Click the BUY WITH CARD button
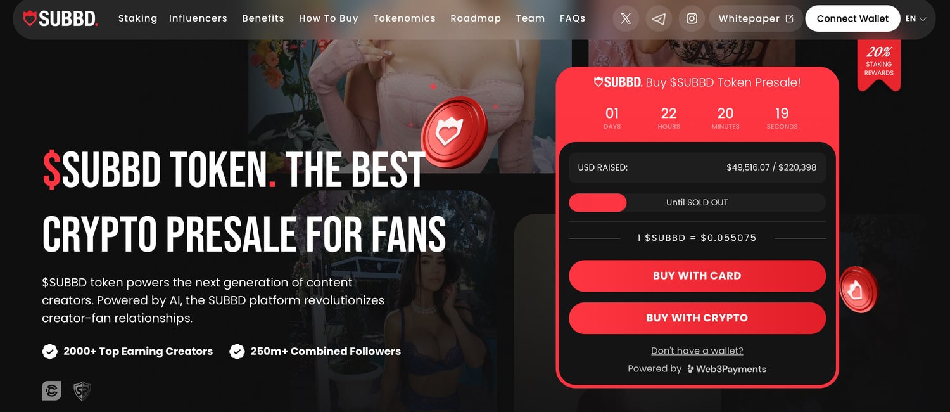This screenshot has height=412, width=950. (x=697, y=276)
